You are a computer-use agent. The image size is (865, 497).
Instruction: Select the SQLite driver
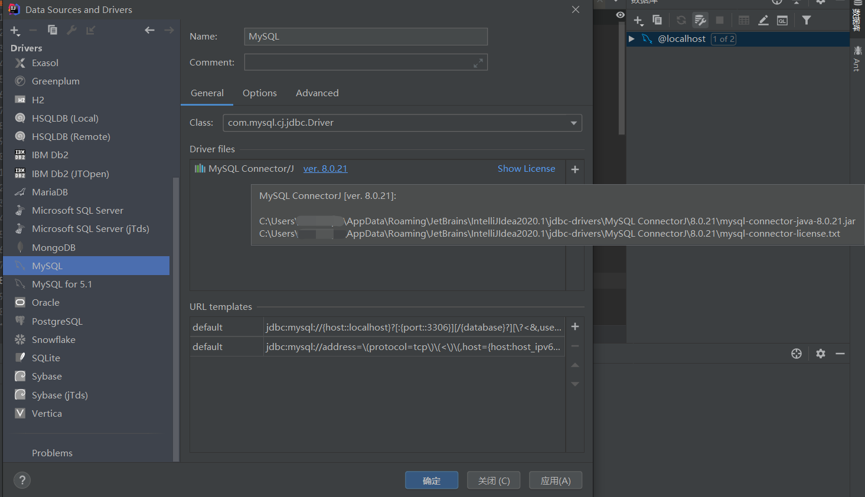86,358
